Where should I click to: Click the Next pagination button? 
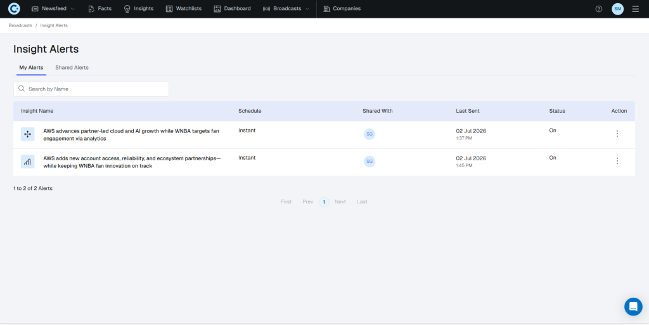point(340,202)
